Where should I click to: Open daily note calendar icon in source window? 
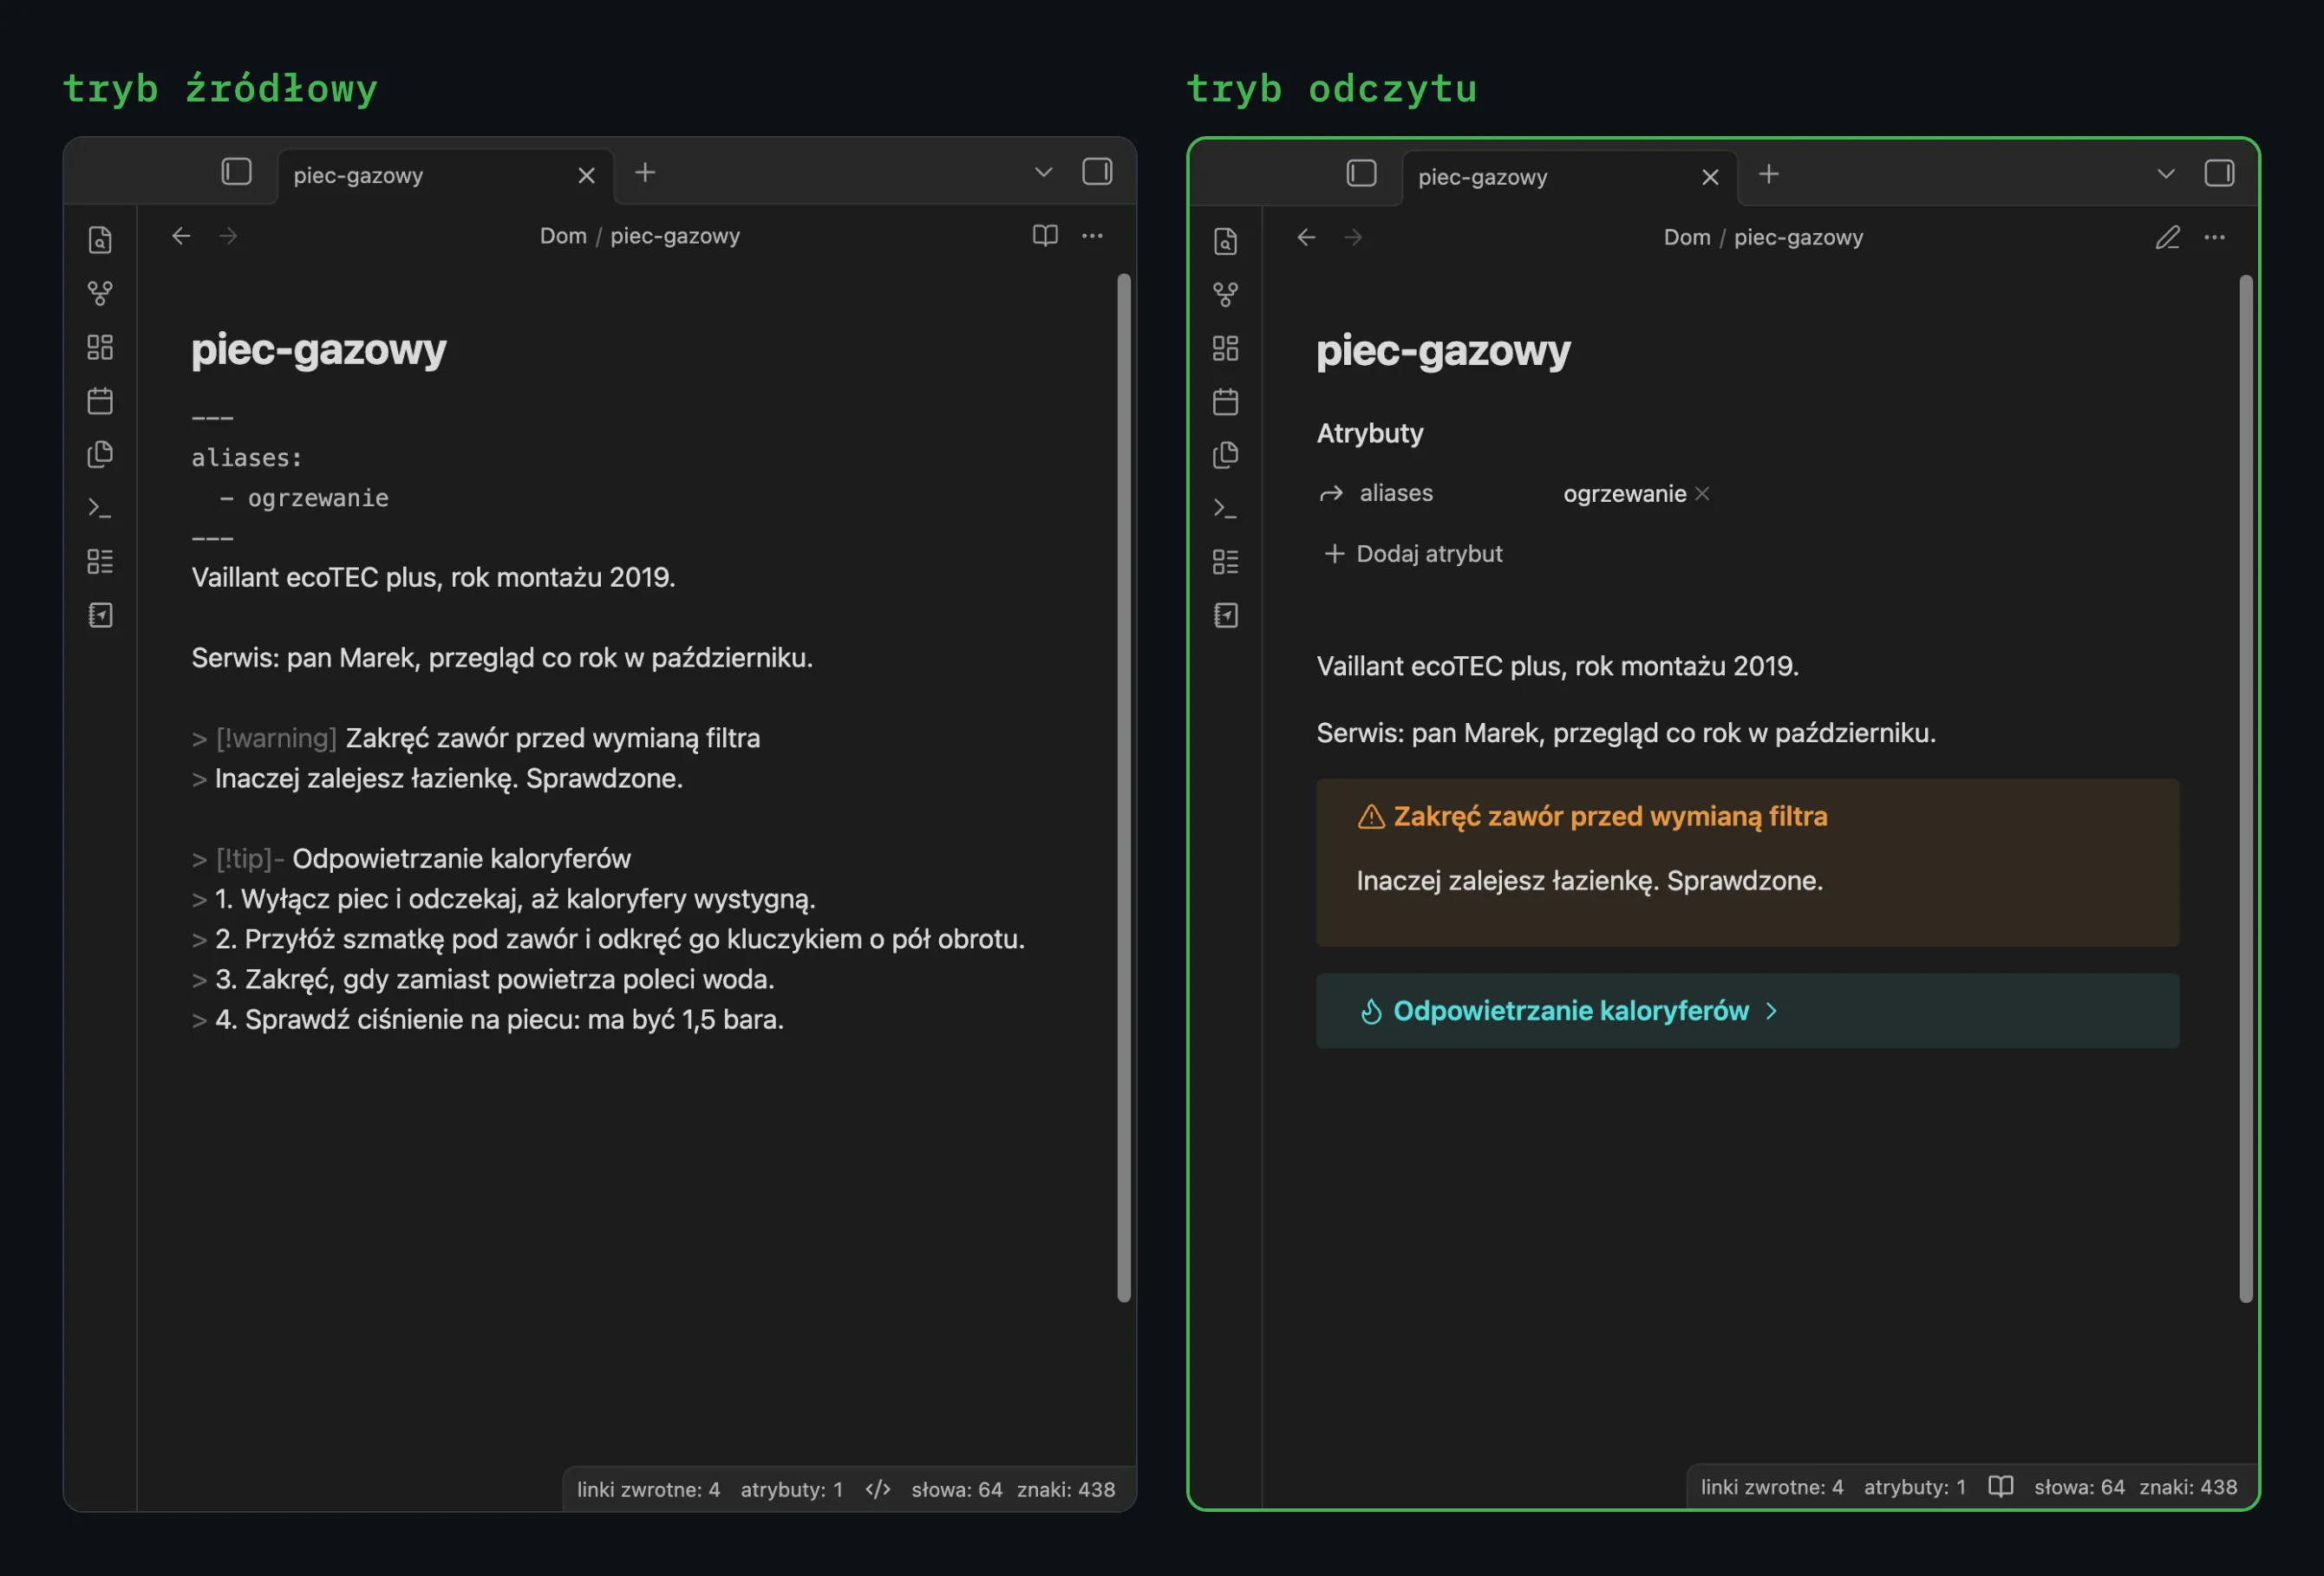point(100,401)
